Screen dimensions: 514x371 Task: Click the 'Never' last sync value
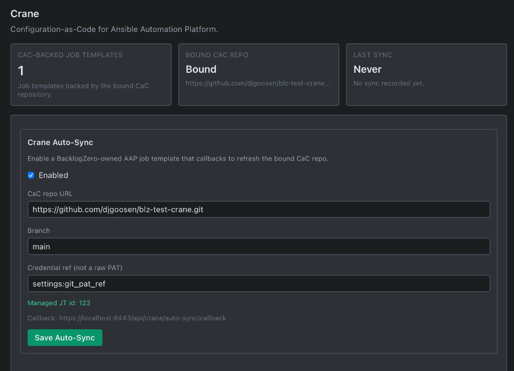point(367,69)
